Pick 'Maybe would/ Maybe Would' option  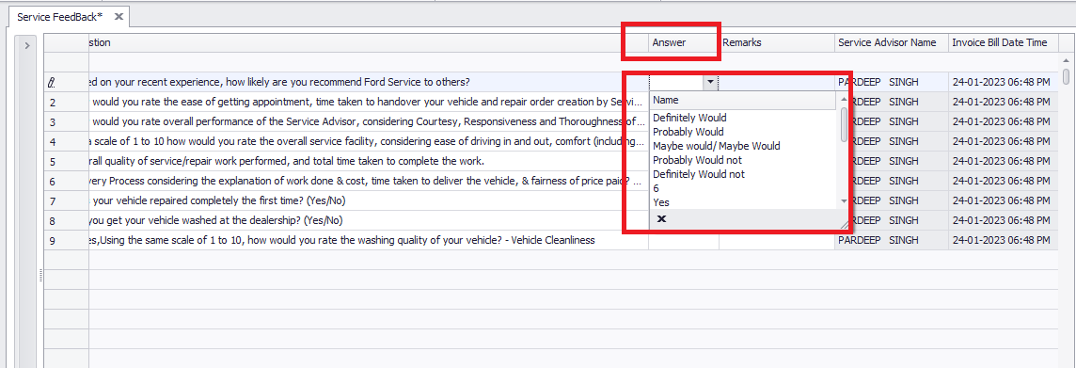tap(717, 146)
